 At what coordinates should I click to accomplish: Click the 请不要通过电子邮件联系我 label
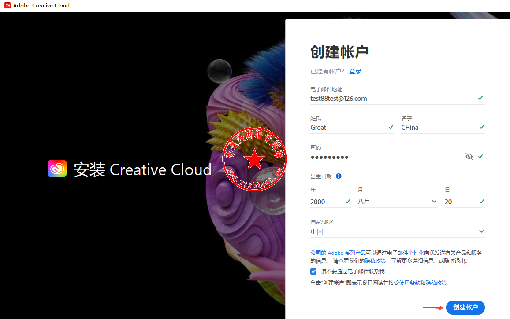point(353,271)
